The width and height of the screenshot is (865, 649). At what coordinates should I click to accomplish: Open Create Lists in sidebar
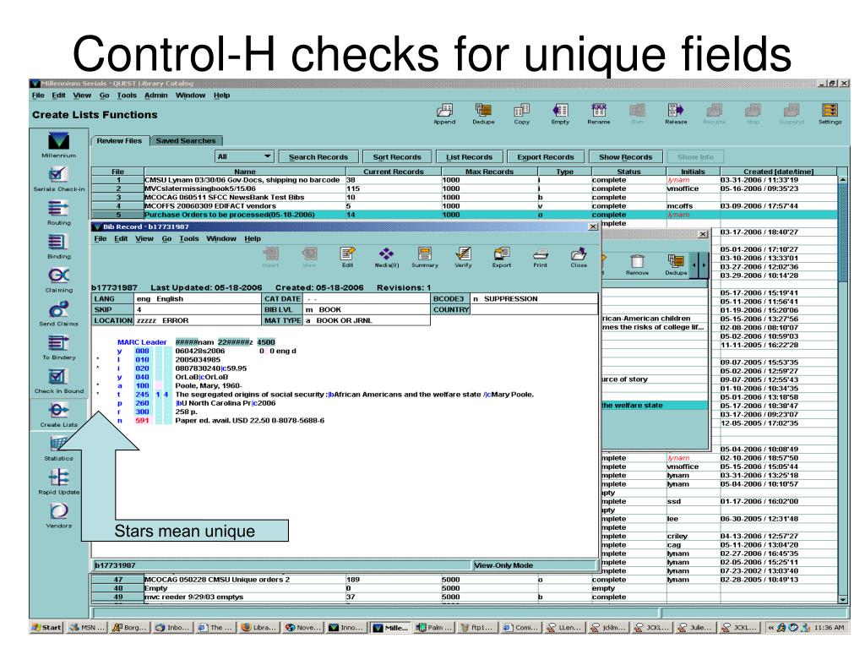click(58, 415)
